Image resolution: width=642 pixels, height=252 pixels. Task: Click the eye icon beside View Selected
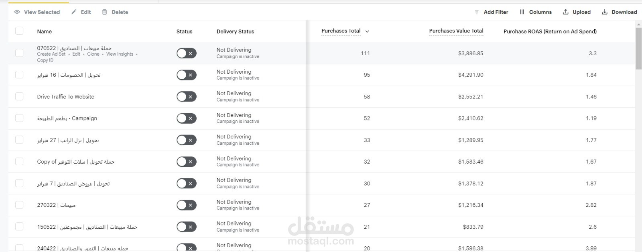17,12
